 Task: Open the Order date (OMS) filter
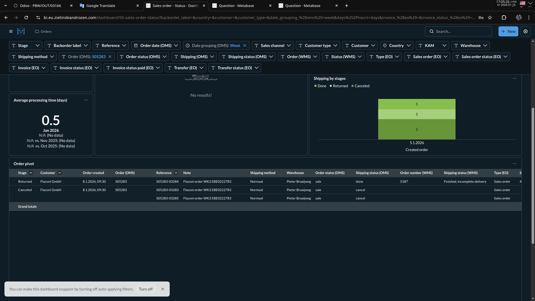(x=156, y=45)
